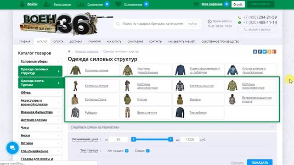Share via Twitter icon
Image resolution: width=294 pixels, height=165 pixels.
coord(265,52)
